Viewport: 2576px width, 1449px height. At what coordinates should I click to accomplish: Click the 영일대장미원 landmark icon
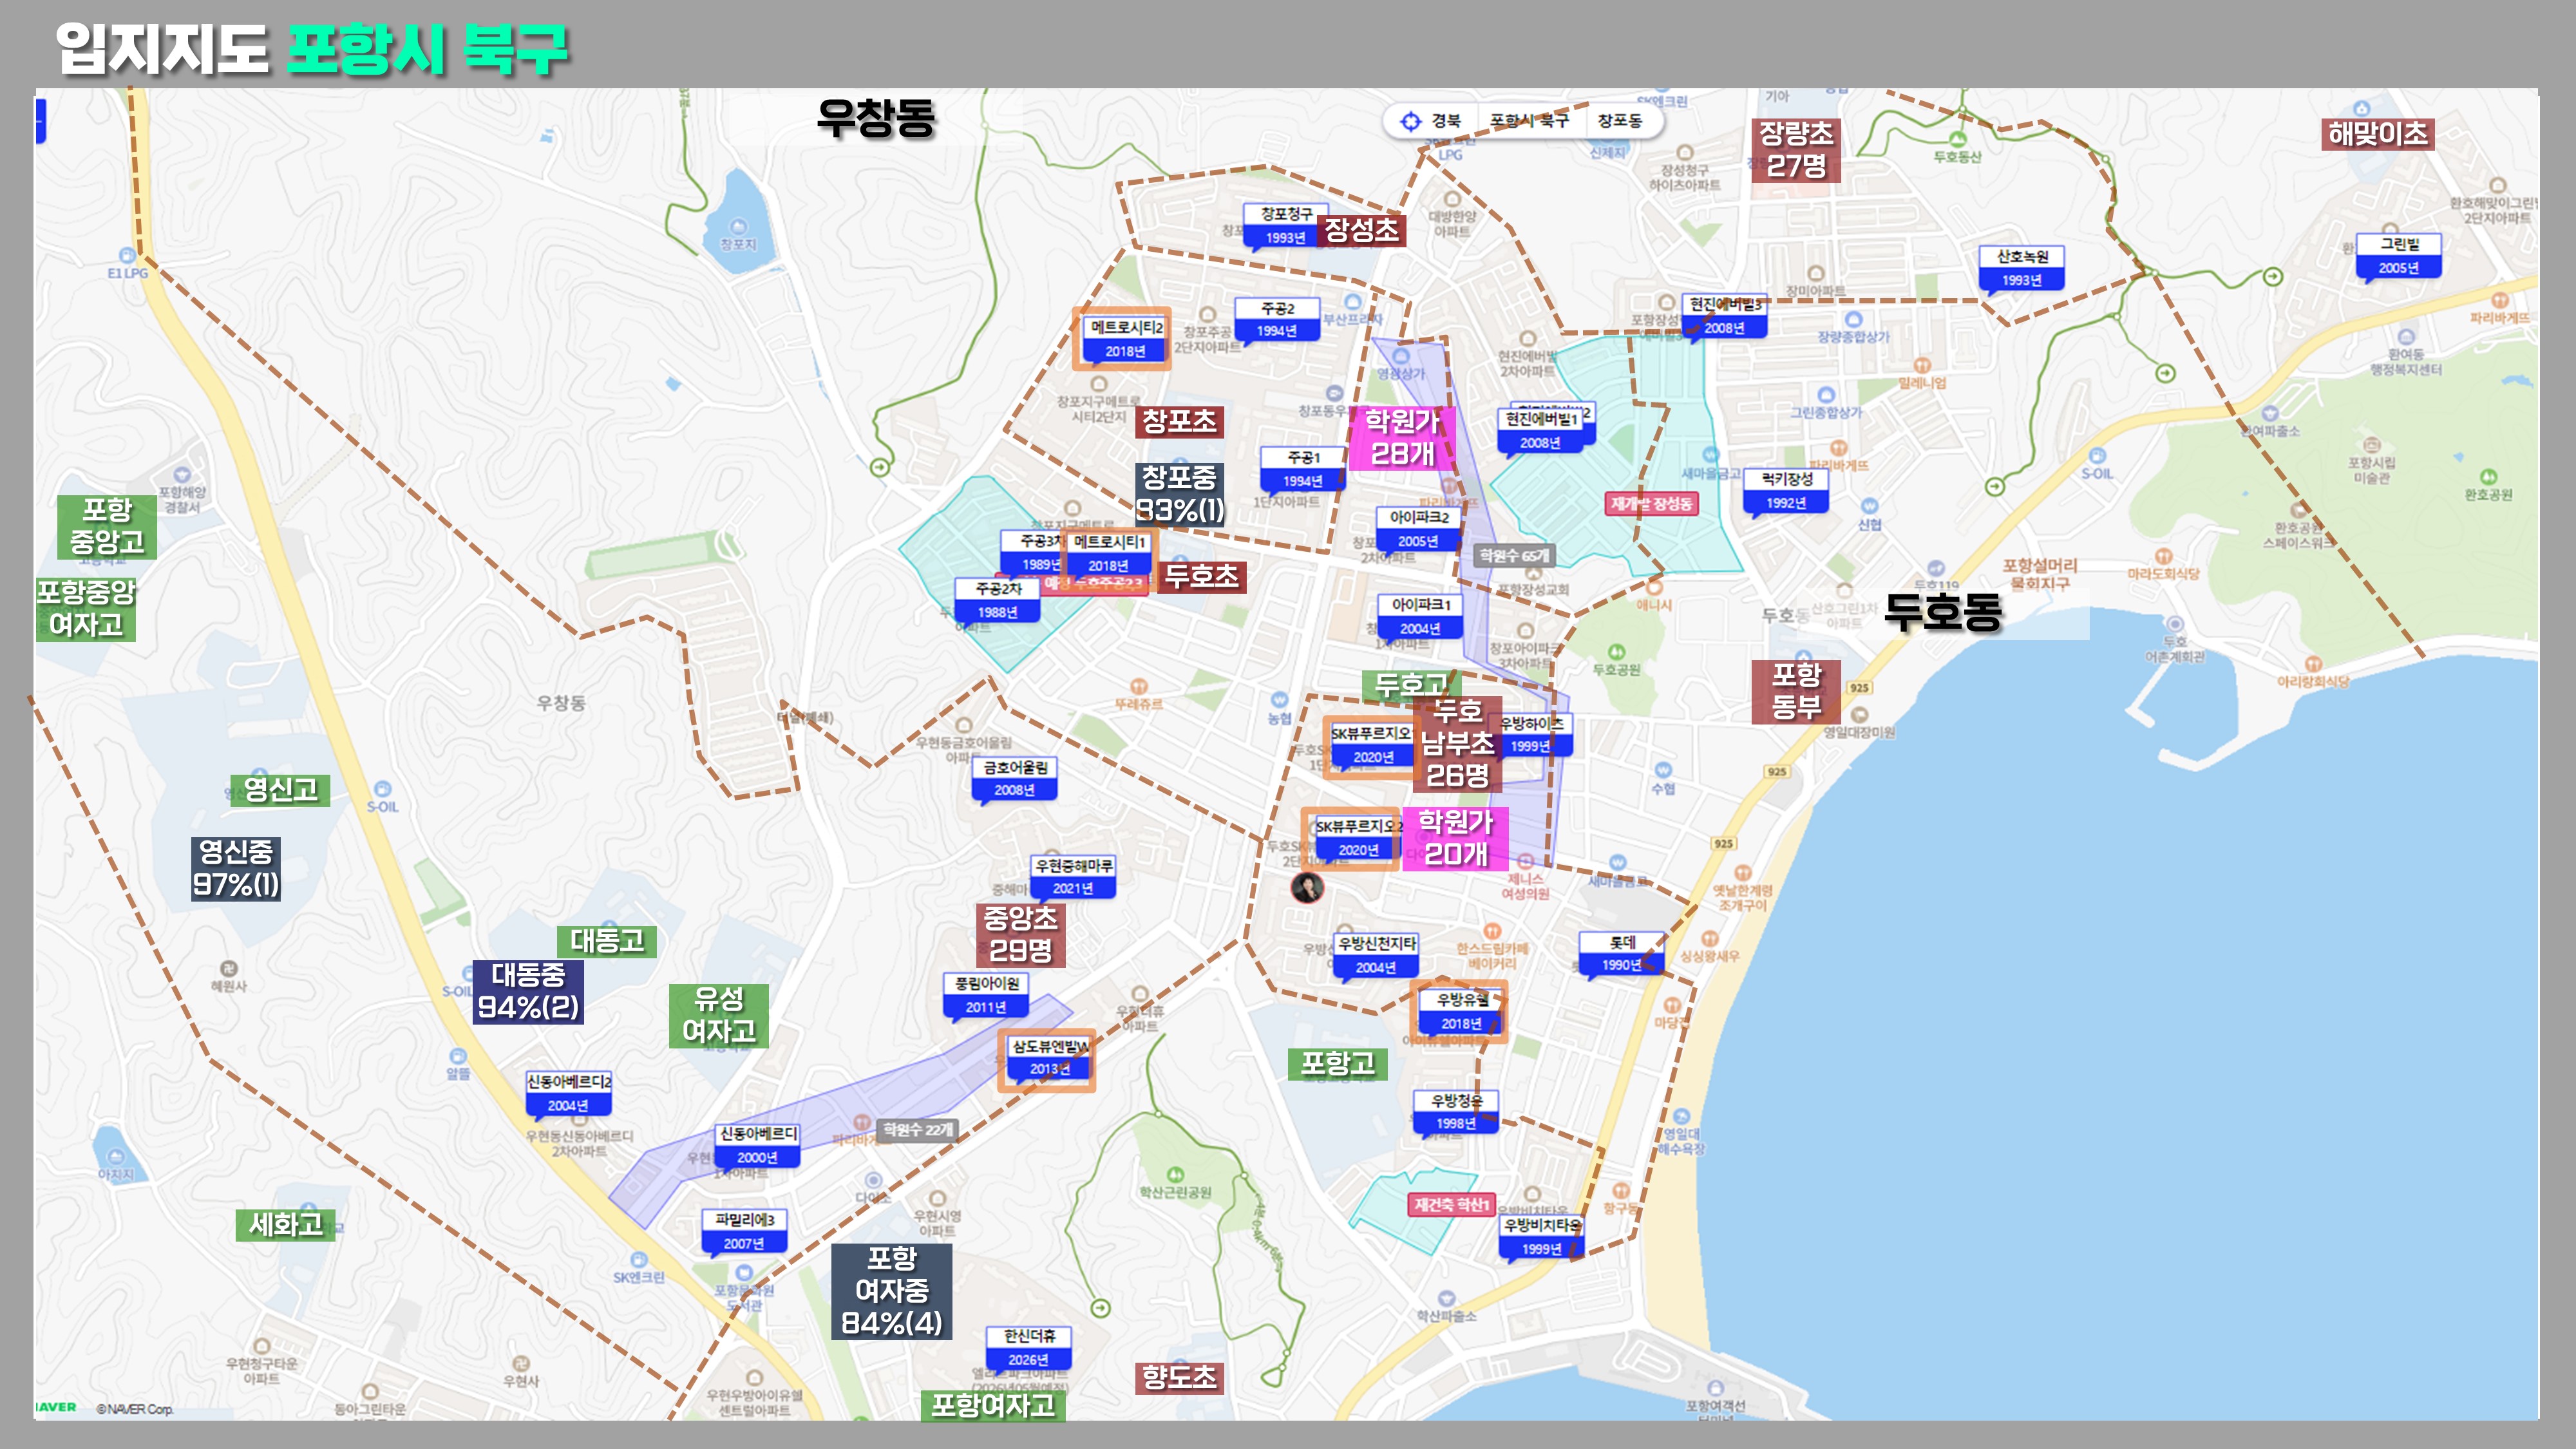click(x=1860, y=715)
